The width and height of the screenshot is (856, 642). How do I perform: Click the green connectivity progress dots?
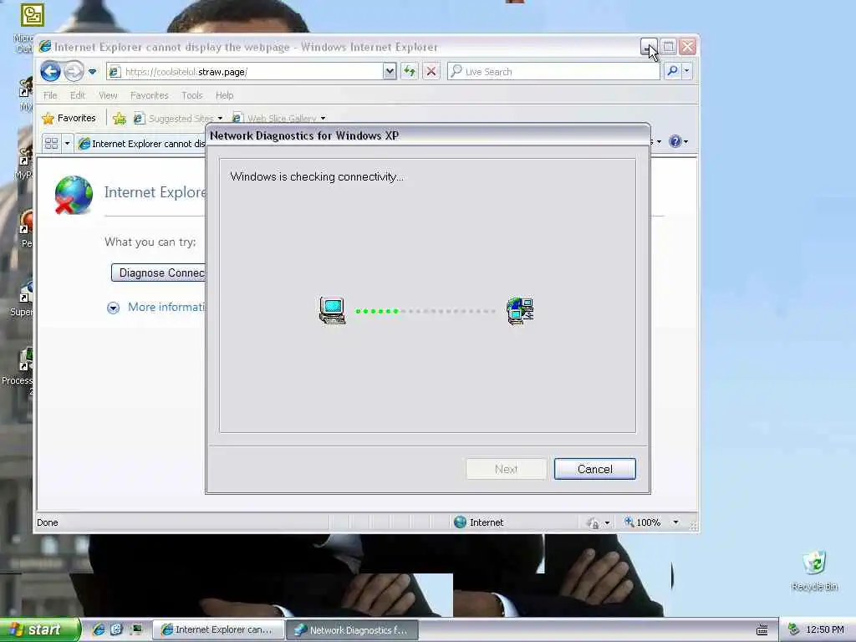[x=377, y=311]
